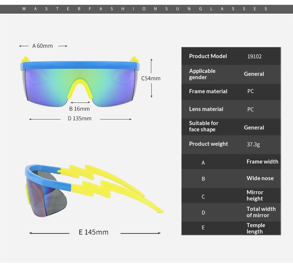This screenshot has height=266, width=293.
Task: Select the product weight value '37.3g'
Action: (253, 144)
